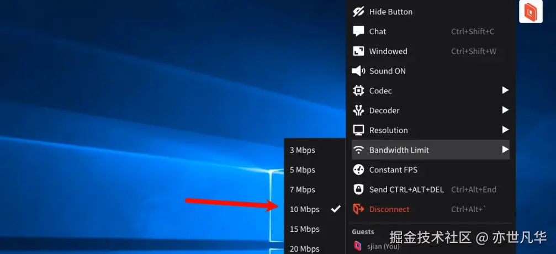Click the Resolution monitor icon
Screen dimensions: 556x254
pyautogui.click(x=358, y=130)
